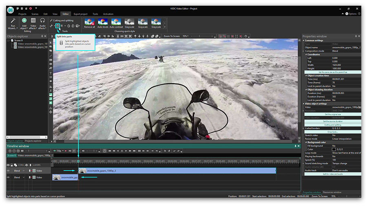Open Video: snowmobile_gopro_1080p_2 timeline tab
Image resolution: width=367 pixels, height=208 pixels.
[35, 155]
